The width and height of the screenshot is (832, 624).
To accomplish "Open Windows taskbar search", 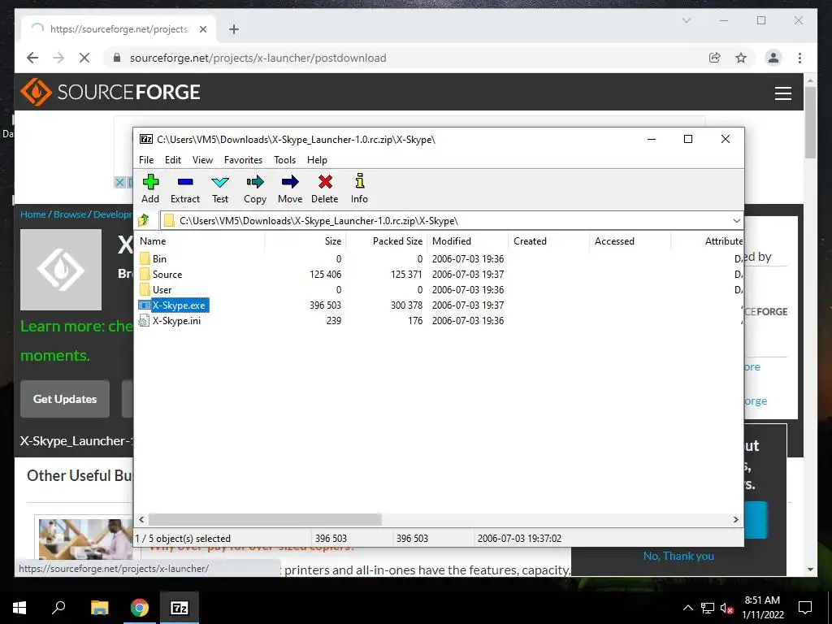I will 58,608.
